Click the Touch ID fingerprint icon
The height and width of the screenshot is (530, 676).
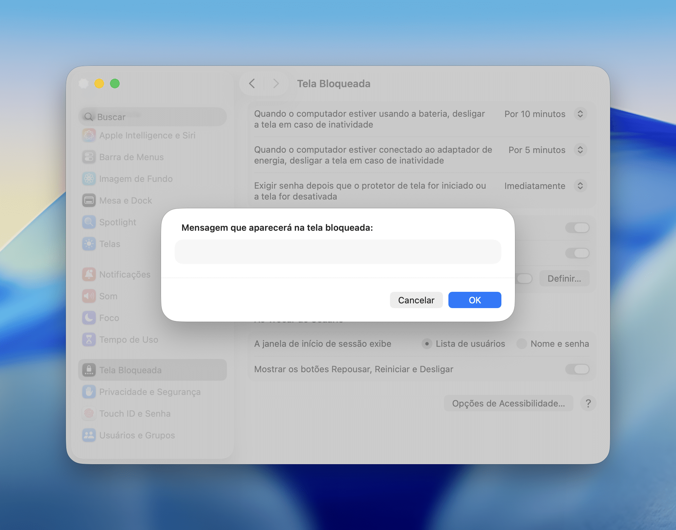[x=89, y=414]
